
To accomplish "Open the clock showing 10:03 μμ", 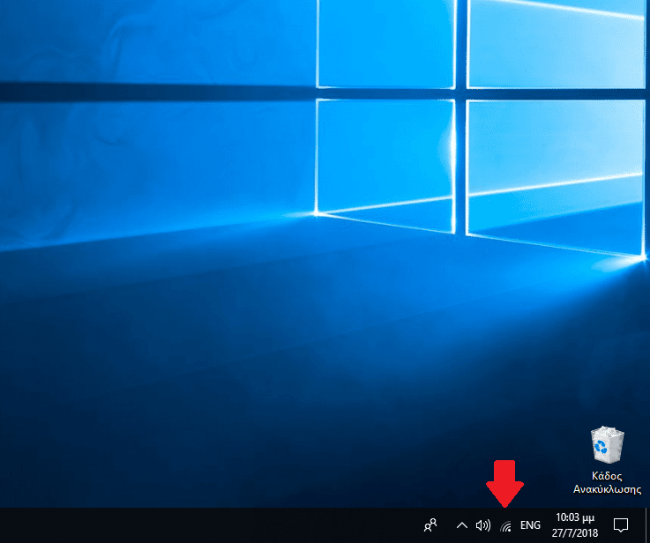I will click(575, 525).
